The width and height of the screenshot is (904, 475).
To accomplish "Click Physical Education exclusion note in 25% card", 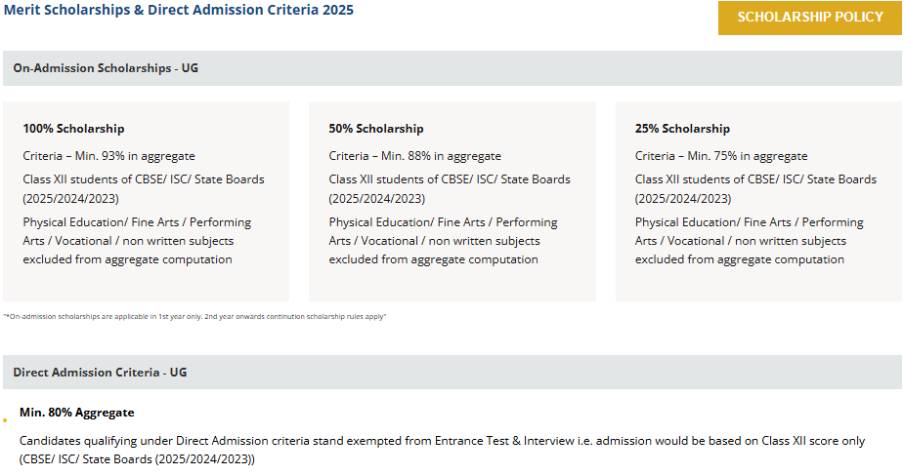I will [x=750, y=241].
